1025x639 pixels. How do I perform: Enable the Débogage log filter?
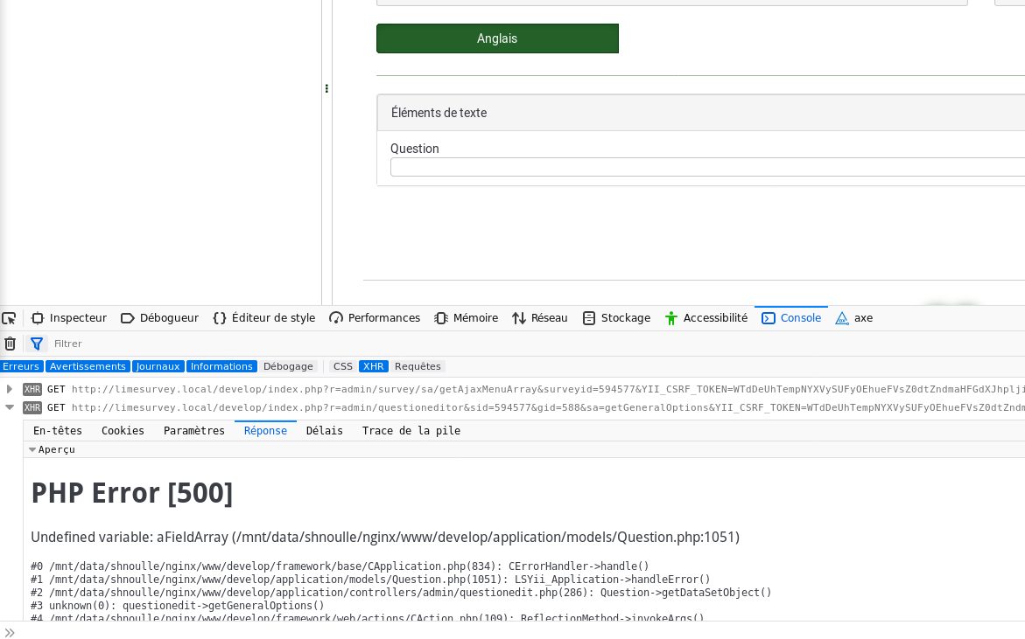click(288, 366)
